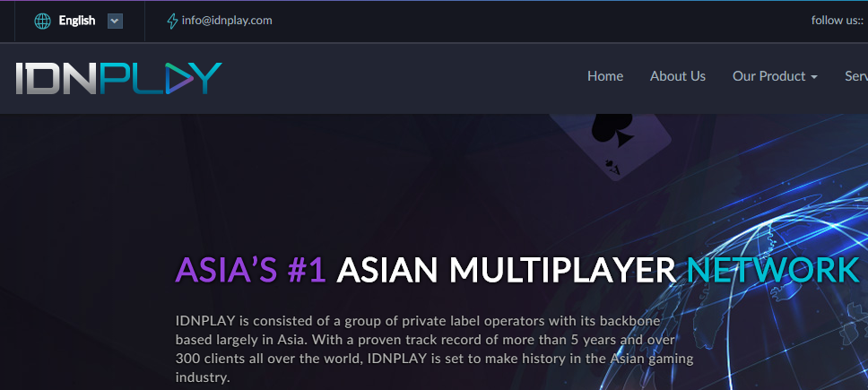Click the 'follow us::' label
This screenshot has width=868, height=390.
coord(838,21)
